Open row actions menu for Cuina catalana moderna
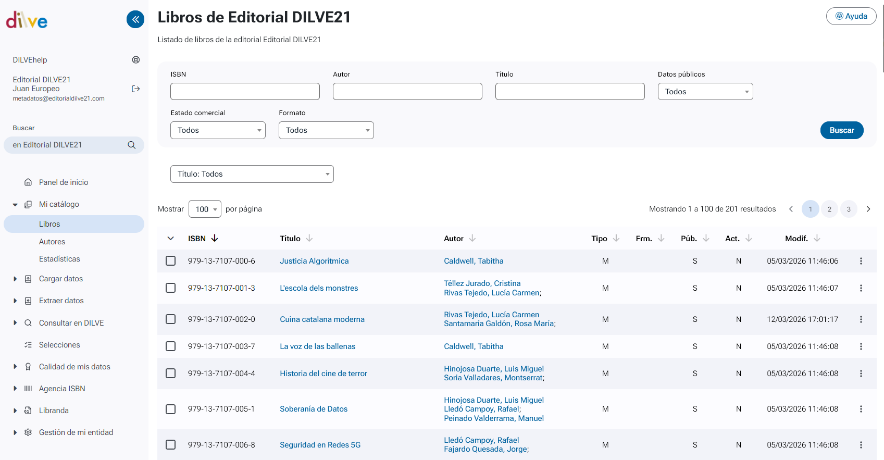Screen dimensions: 884x460 (861, 319)
